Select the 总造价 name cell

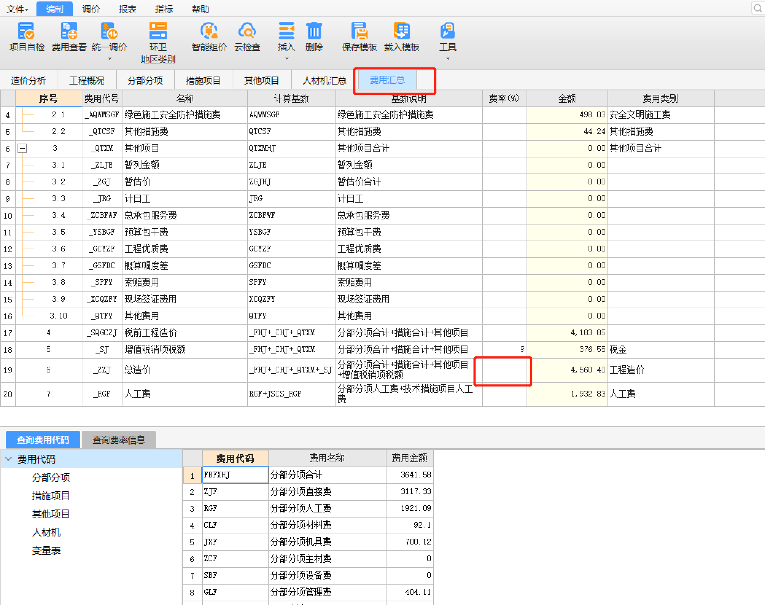click(185, 370)
